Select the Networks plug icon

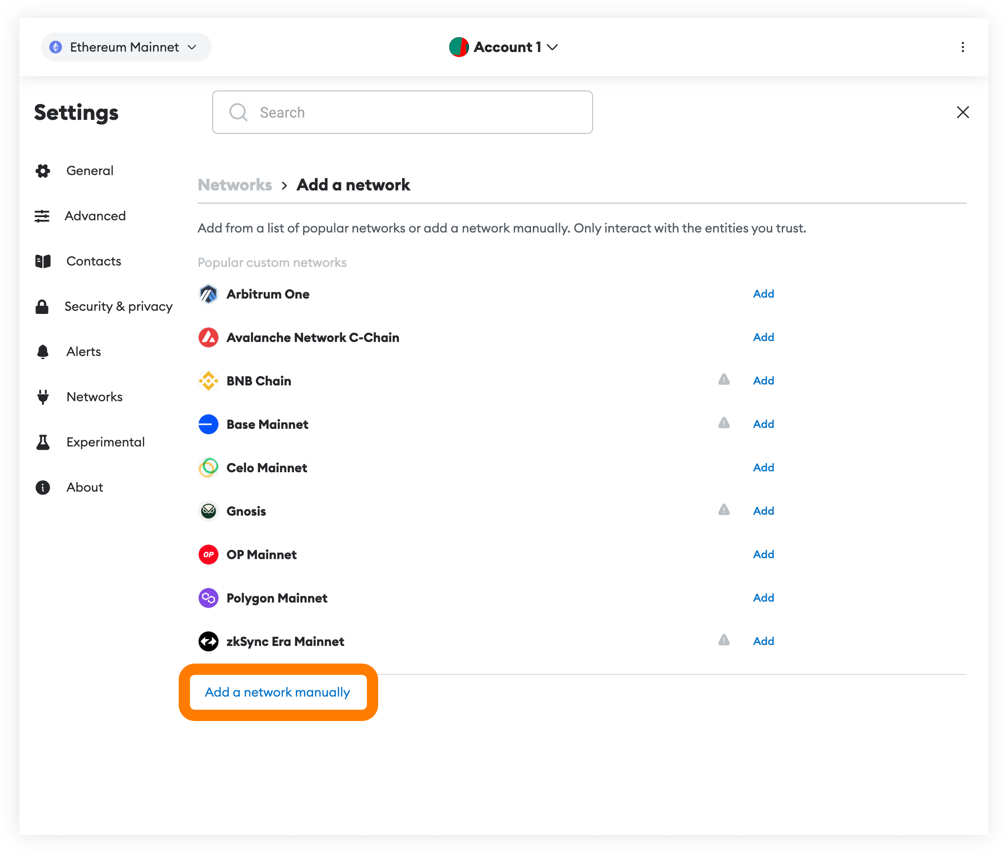point(43,397)
